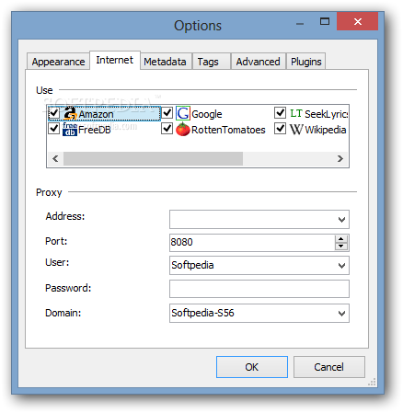Click the LT SeekLyrics icon
The height and width of the screenshot is (413, 403).
(x=296, y=113)
